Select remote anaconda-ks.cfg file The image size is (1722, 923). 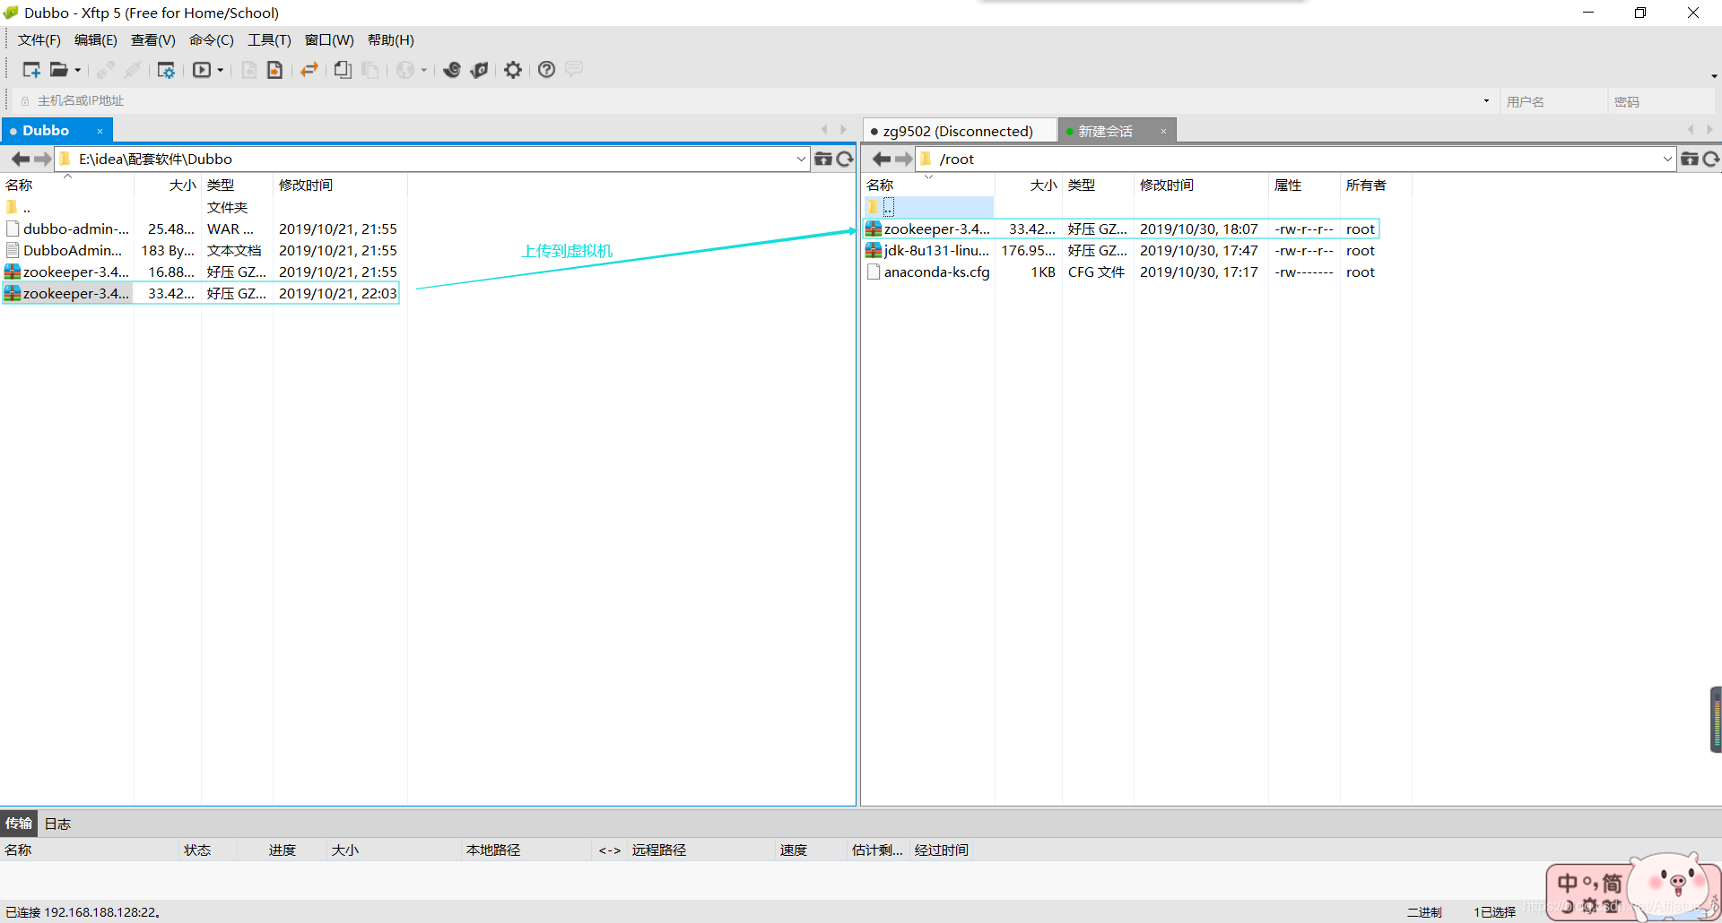tap(1121, 272)
